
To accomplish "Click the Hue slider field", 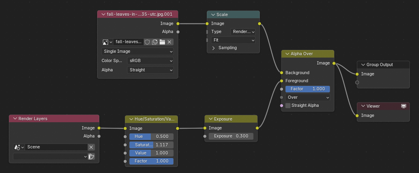I will [151, 136].
